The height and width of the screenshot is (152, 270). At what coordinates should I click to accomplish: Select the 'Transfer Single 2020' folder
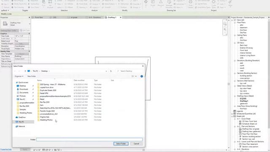47,111
